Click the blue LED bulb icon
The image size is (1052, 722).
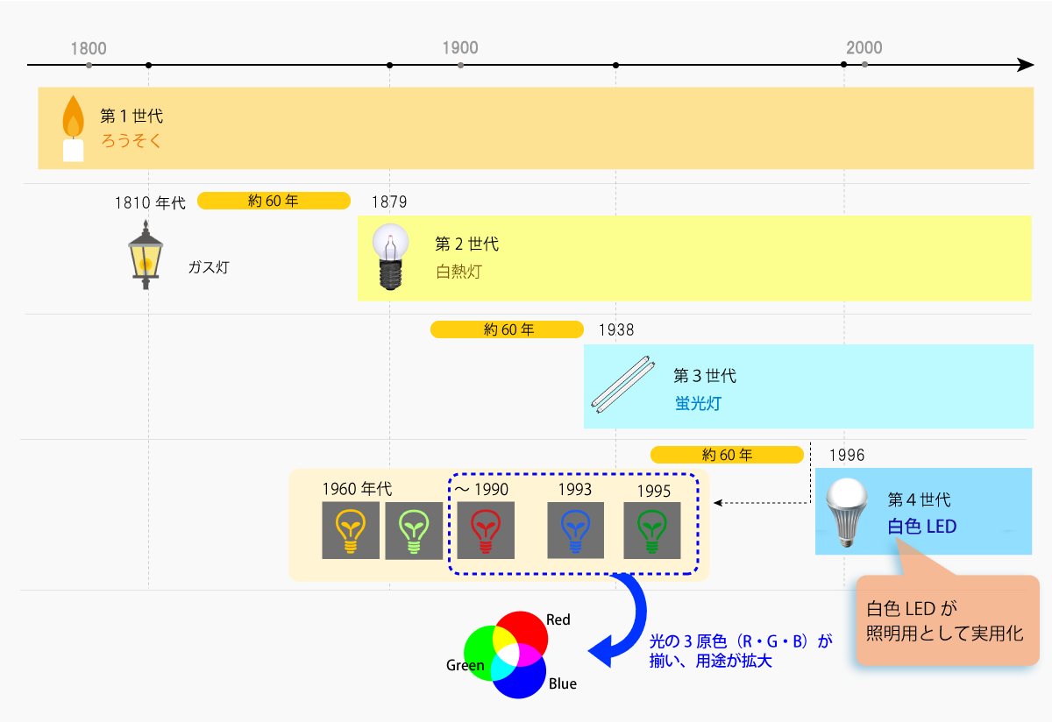click(x=576, y=529)
